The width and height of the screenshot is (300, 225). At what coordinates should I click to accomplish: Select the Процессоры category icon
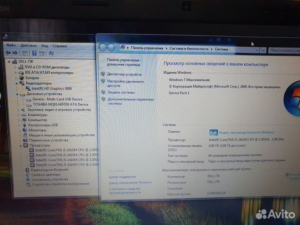tap(26, 145)
